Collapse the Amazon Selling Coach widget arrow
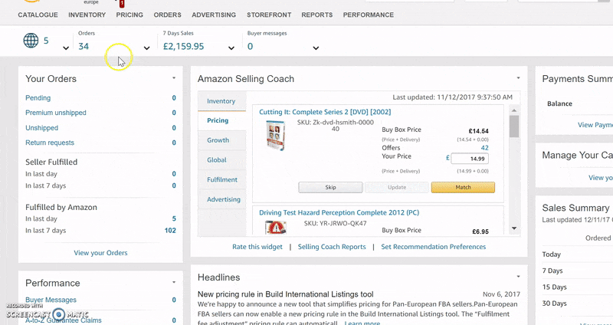 [x=519, y=78]
